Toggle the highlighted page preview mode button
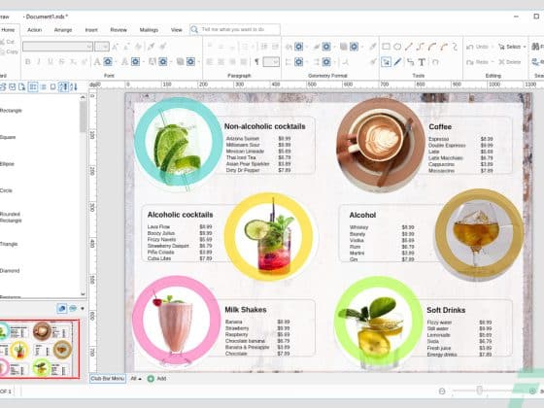Viewport: 544px width, 408px height. pos(62,308)
